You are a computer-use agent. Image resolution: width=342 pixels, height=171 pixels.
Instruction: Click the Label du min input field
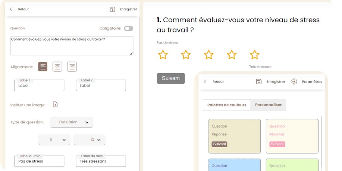pyautogui.click(x=39, y=161)
